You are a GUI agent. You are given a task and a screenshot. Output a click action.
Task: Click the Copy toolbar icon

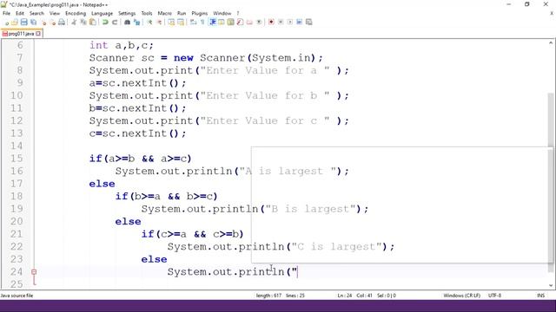click(x=83, y=23)
